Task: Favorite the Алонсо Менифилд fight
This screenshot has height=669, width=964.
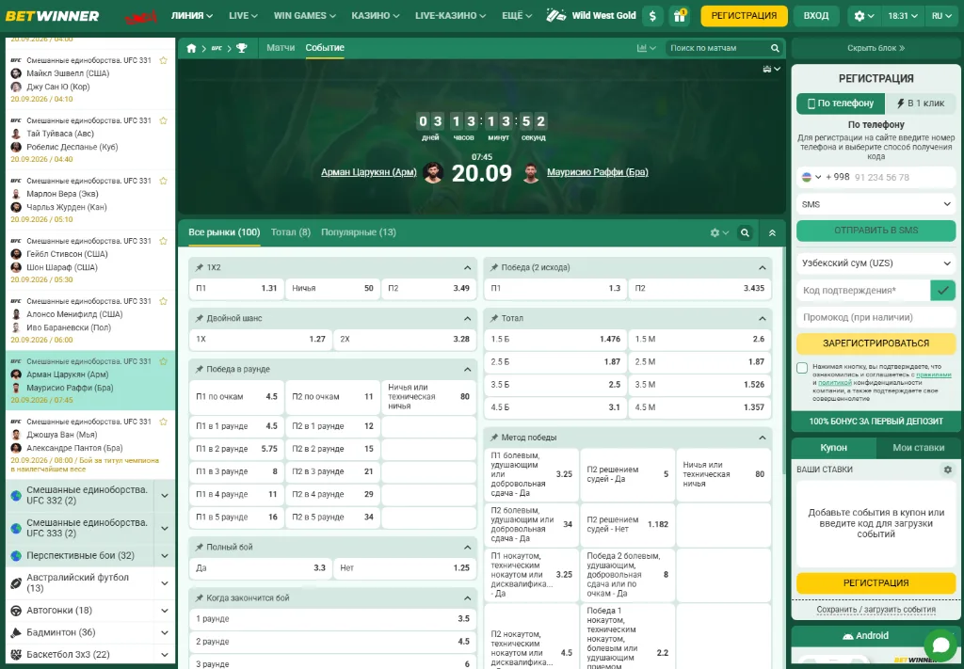Action: coord(164,301)
